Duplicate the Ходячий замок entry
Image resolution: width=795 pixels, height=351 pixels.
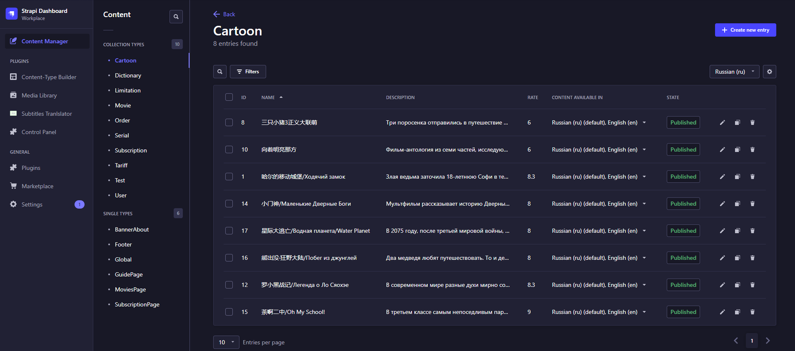[x=738, y=177]
